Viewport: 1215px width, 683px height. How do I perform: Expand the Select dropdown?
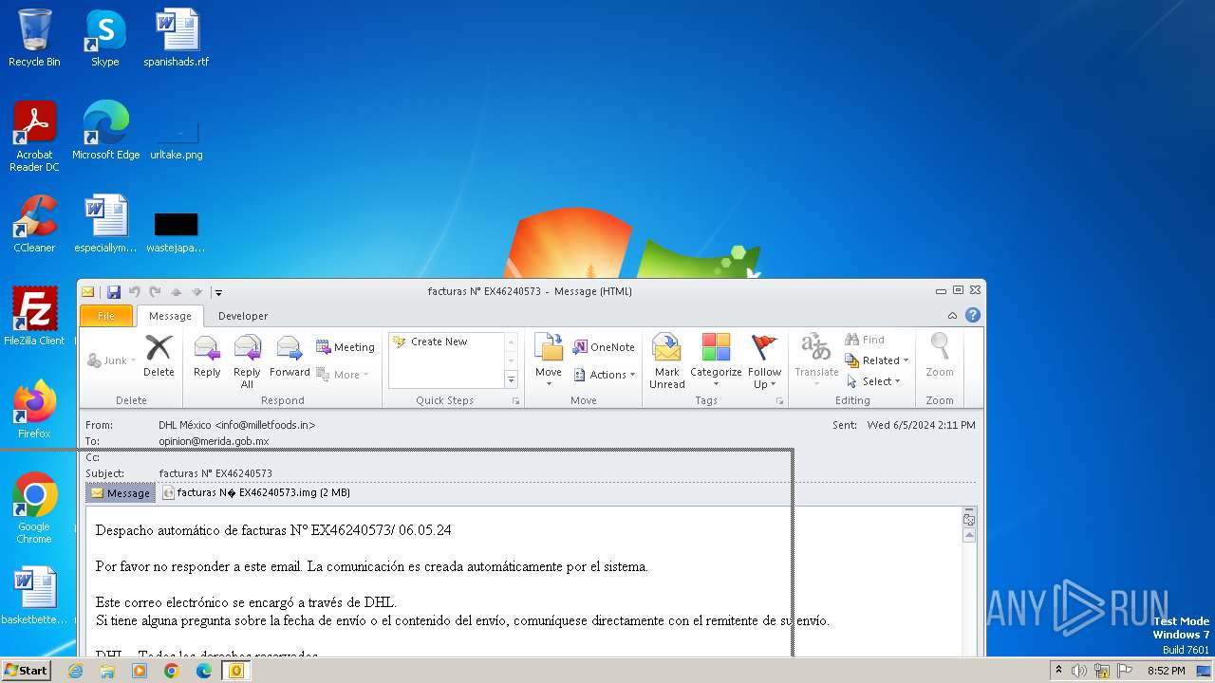coord(872,381)
